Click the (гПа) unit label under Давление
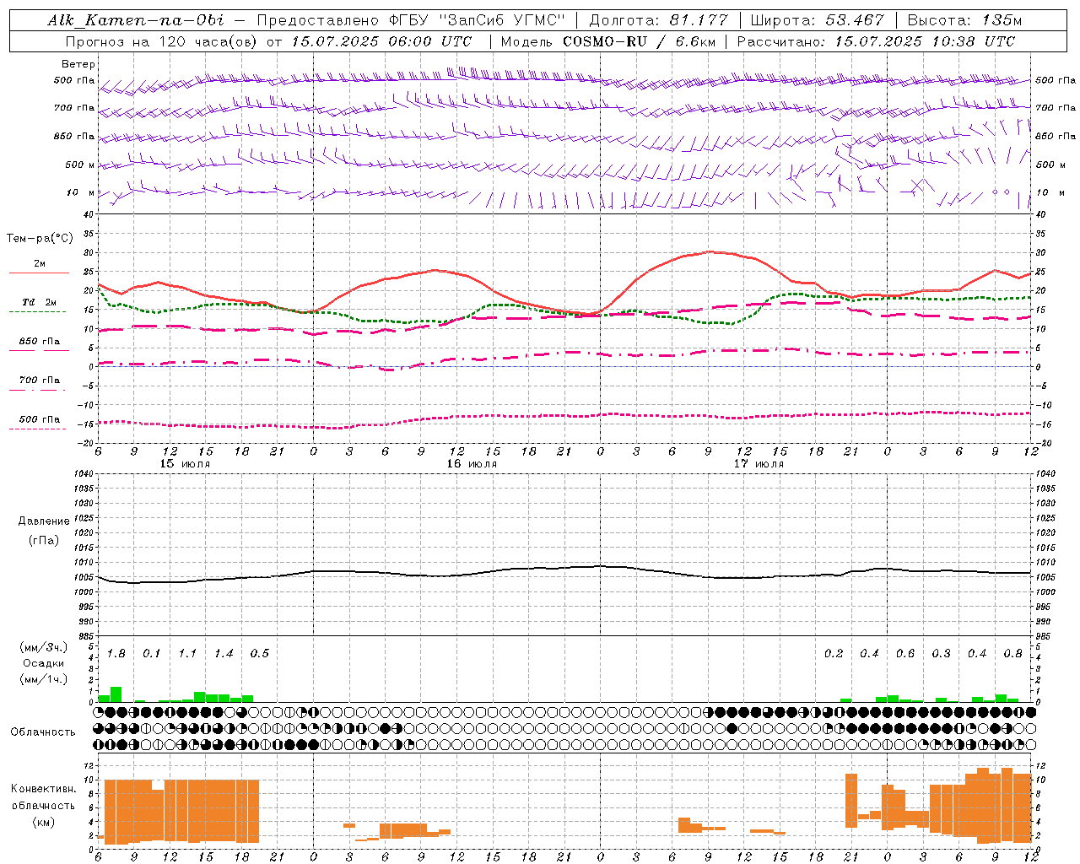 (x=44, y=540)
